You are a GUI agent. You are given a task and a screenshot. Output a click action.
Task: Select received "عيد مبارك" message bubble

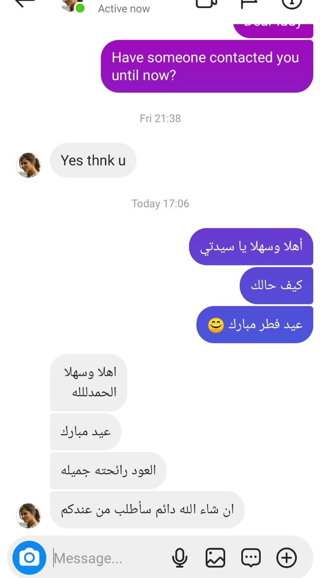[x=86, y=432]
